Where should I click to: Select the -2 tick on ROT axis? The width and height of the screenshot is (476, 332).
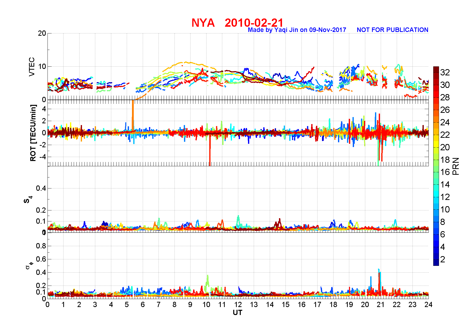tap(43, 145)
